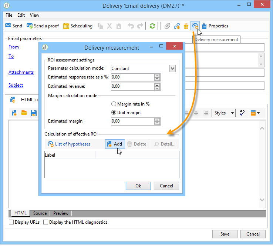Open the Styles dropdown
Viewport: 273px width, 250px height.
click(224, 113)
